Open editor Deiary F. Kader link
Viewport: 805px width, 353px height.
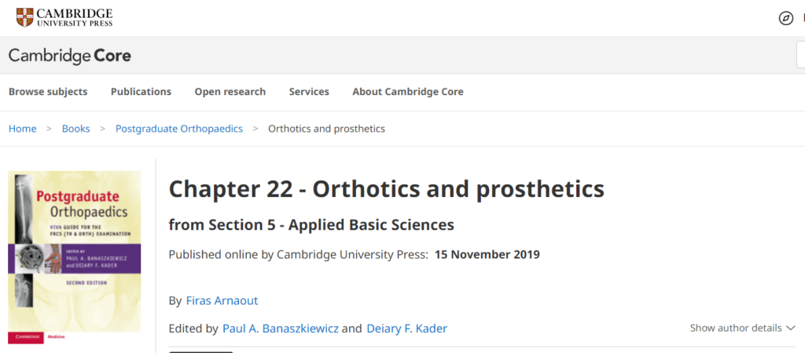point(406,328)
